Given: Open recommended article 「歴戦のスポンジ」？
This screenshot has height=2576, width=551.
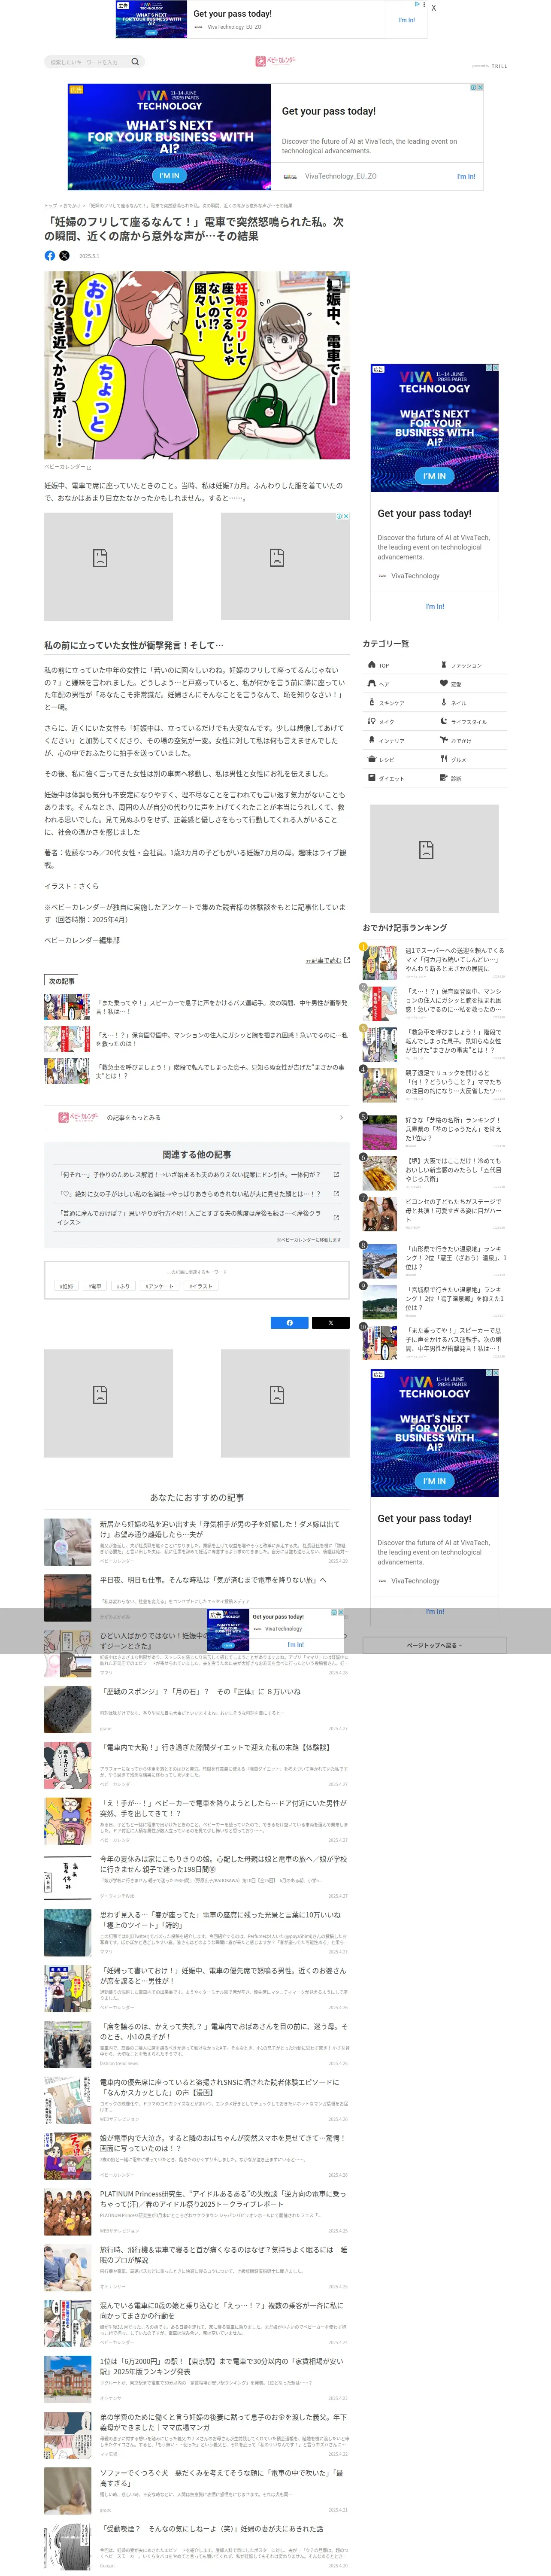Looking at the screenshot, I should (197, 1709).
